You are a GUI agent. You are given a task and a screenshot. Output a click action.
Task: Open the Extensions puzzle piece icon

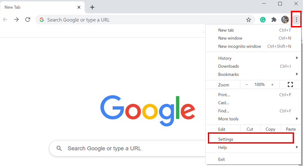274,20
